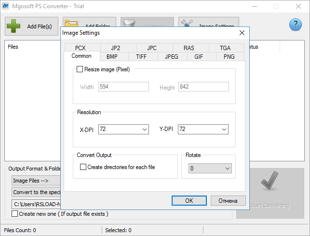The height and width of the screenshot is (236, 310).
Task: Select the JPEG tab
Action: 172,57
